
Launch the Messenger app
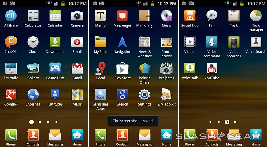pyautogui.click(x=123, y=16)
